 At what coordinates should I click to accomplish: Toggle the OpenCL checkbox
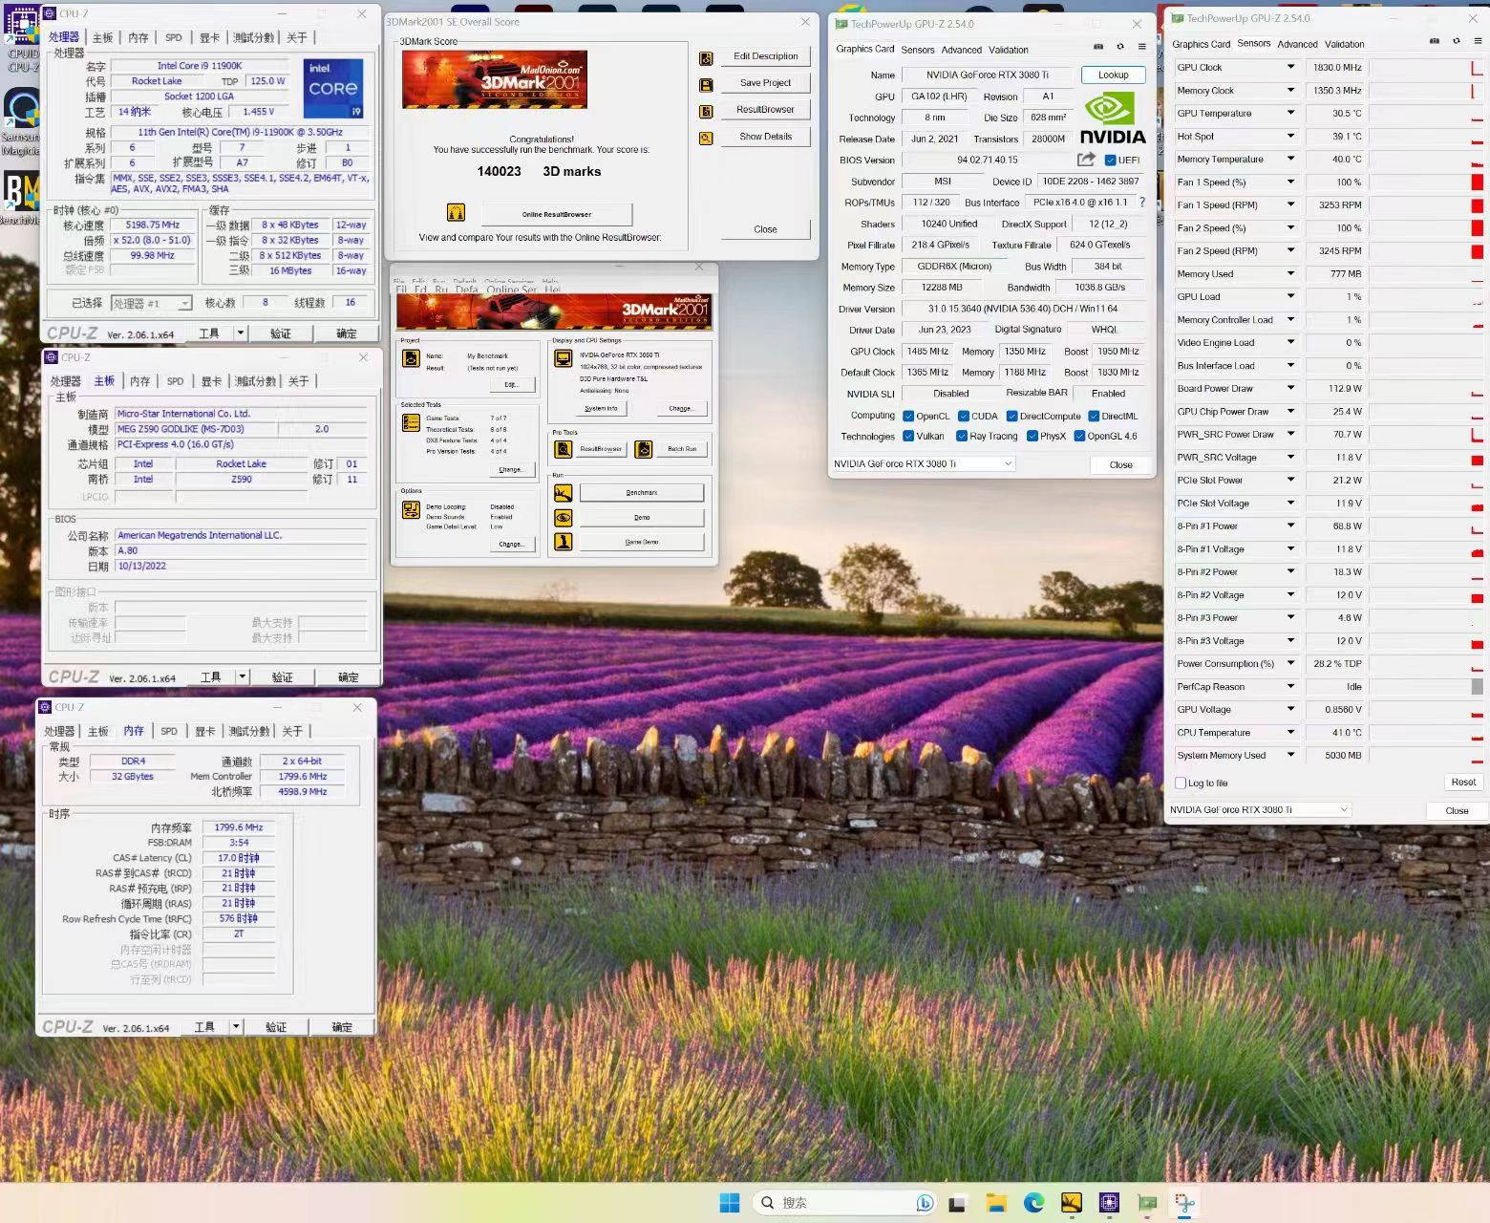click(908, 417)
